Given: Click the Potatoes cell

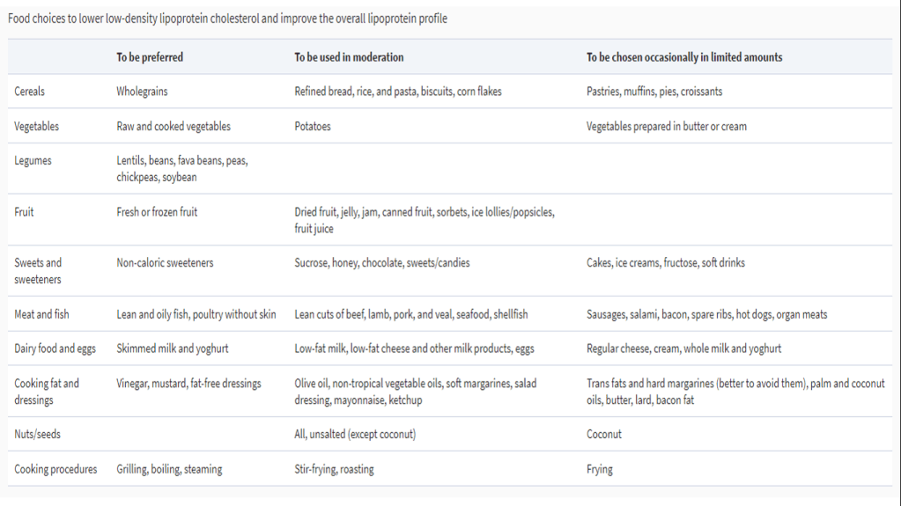Looking at the screenshot, I should coord(313,127).
